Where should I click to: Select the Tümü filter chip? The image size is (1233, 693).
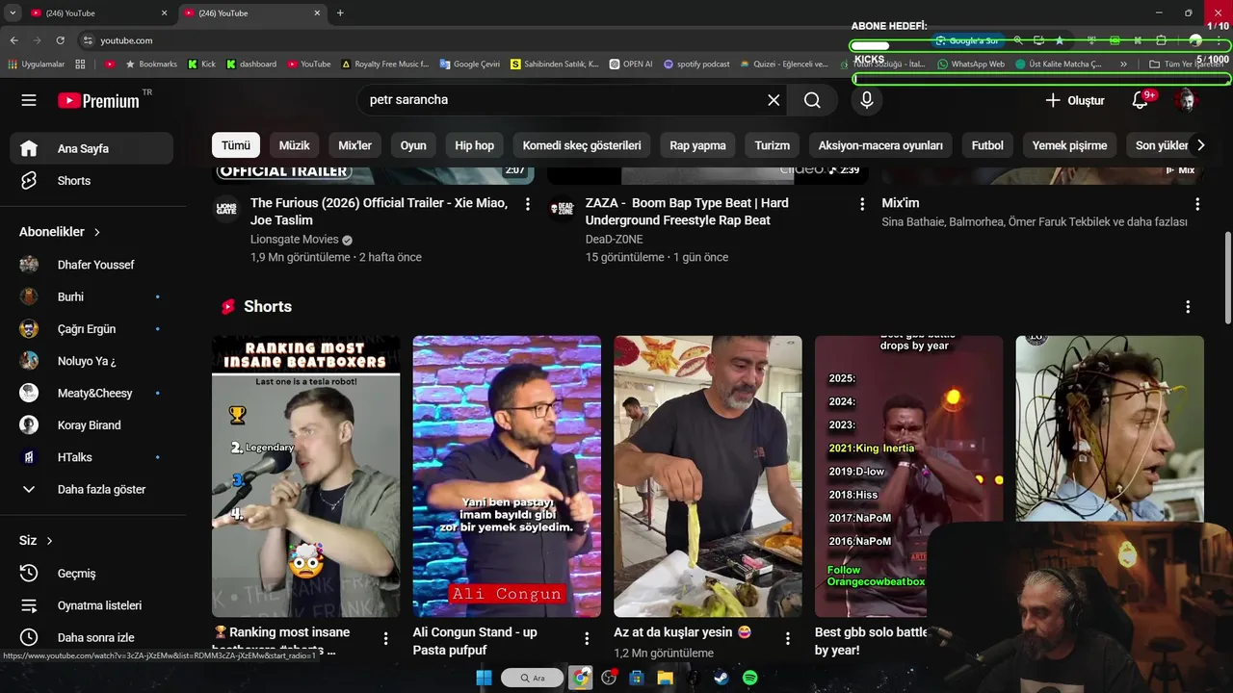(236, 145)
